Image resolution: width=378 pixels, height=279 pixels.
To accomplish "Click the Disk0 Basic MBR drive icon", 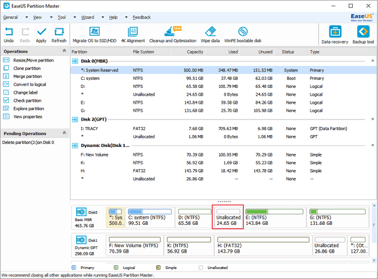I will tap(81, 212).
